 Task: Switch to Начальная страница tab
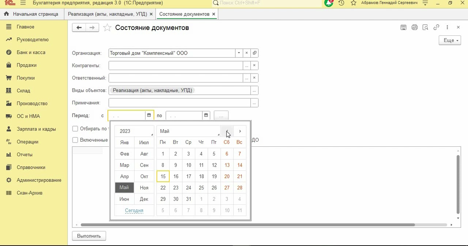coord(32,14)
